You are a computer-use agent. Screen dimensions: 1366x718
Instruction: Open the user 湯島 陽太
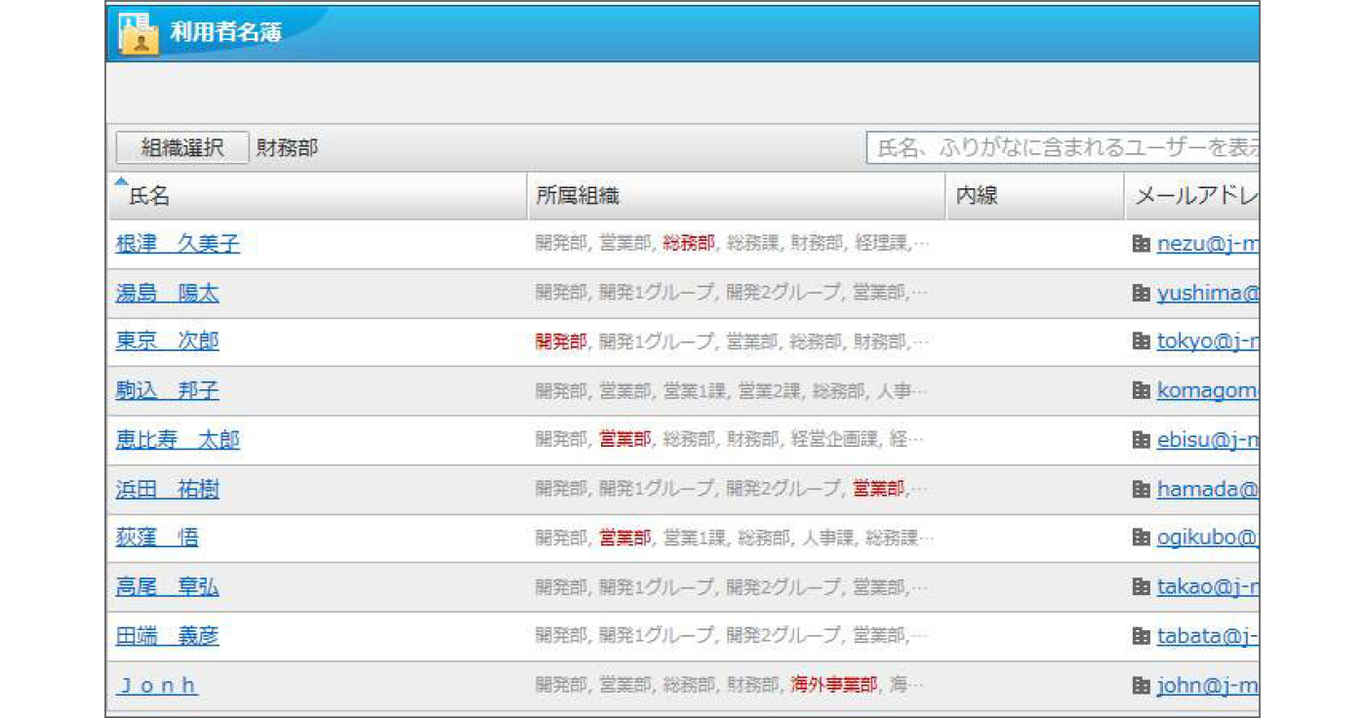pyautogui.click(x=168, y=293)
